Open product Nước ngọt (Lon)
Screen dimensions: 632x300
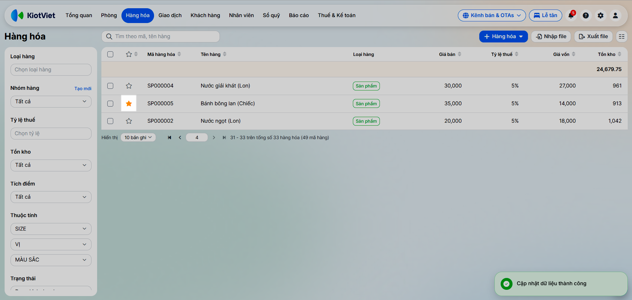[221, 121]
